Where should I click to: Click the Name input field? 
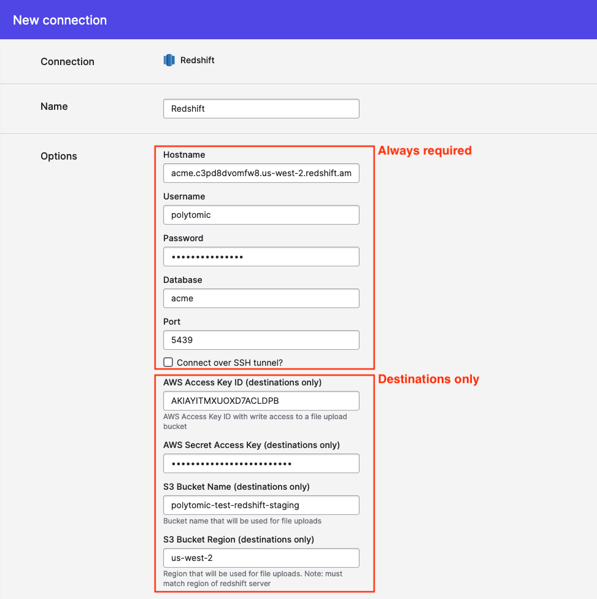(x=261, y=109)
